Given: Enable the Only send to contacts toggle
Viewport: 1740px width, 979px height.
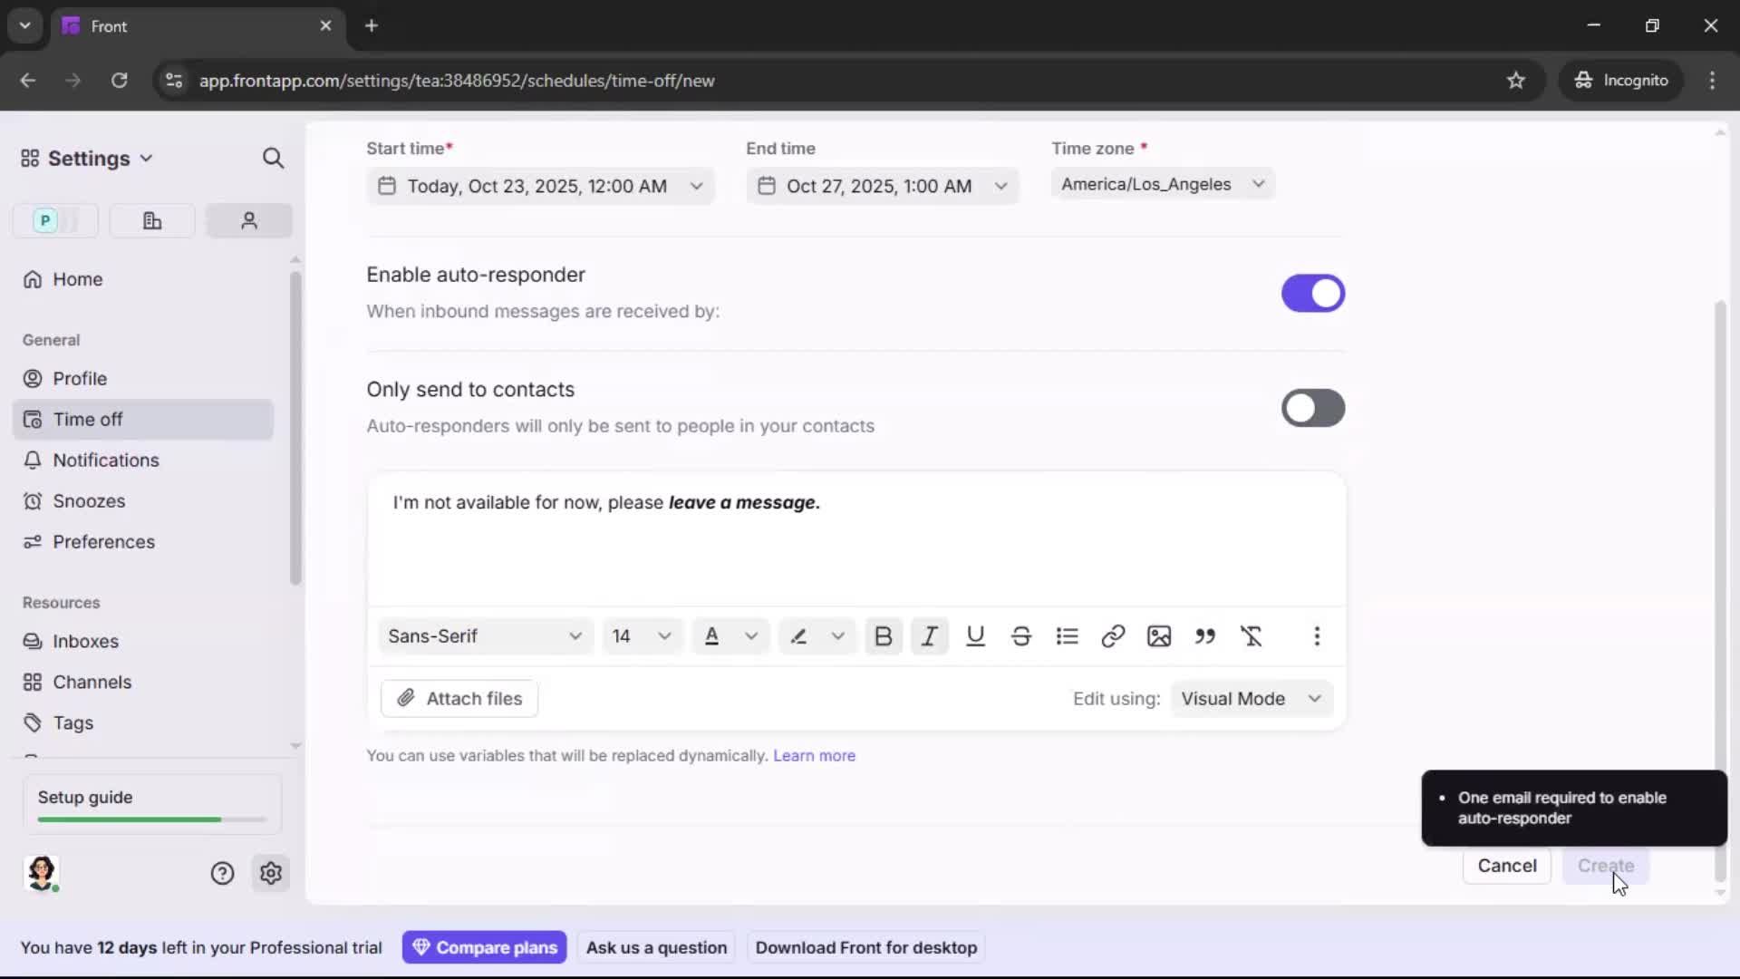Looking at the screenshot, I should click(1312, 408).
